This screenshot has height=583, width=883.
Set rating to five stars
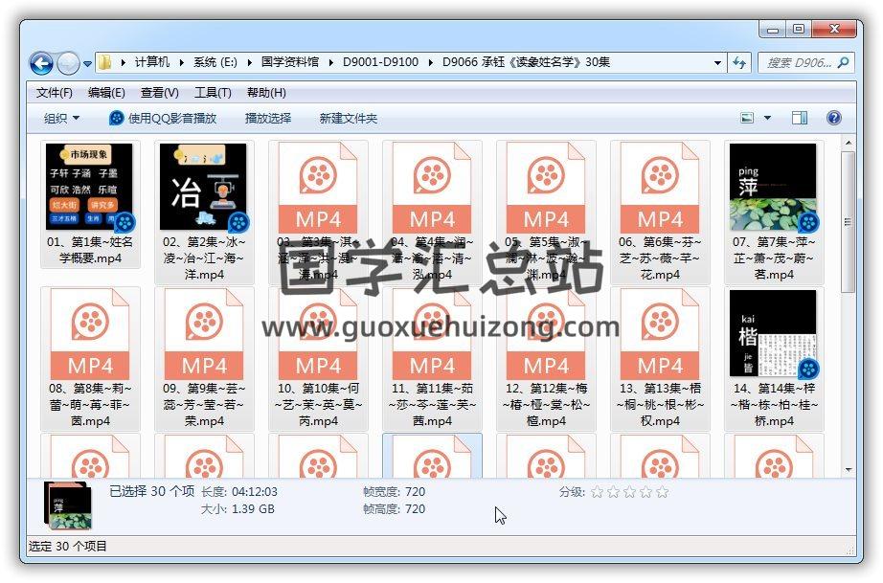click(x=662, y=492)
